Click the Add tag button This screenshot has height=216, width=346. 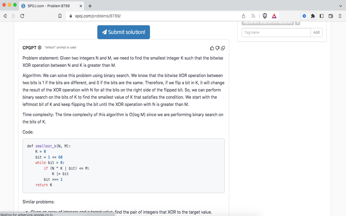click(316, 32)
